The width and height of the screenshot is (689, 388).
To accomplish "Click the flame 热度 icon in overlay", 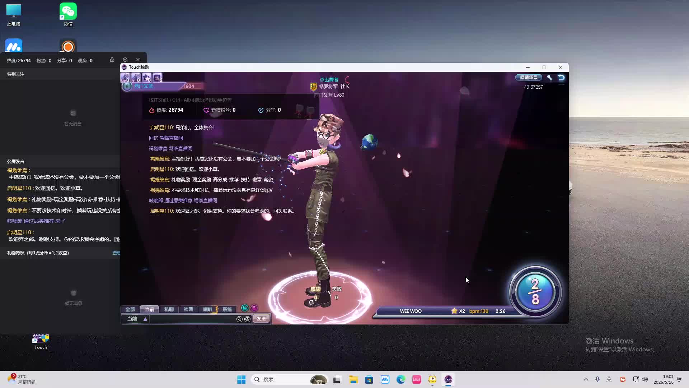I will coord(152,110).
